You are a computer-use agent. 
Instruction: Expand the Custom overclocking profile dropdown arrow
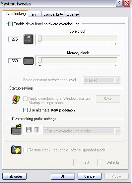tap(117, 131)
